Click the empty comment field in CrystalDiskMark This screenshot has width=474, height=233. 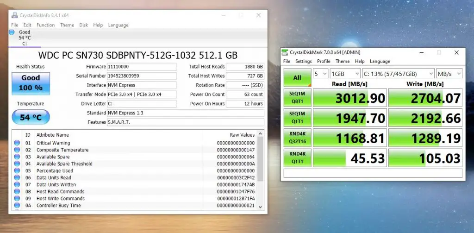pyautogui.click(x=373, y=173)
